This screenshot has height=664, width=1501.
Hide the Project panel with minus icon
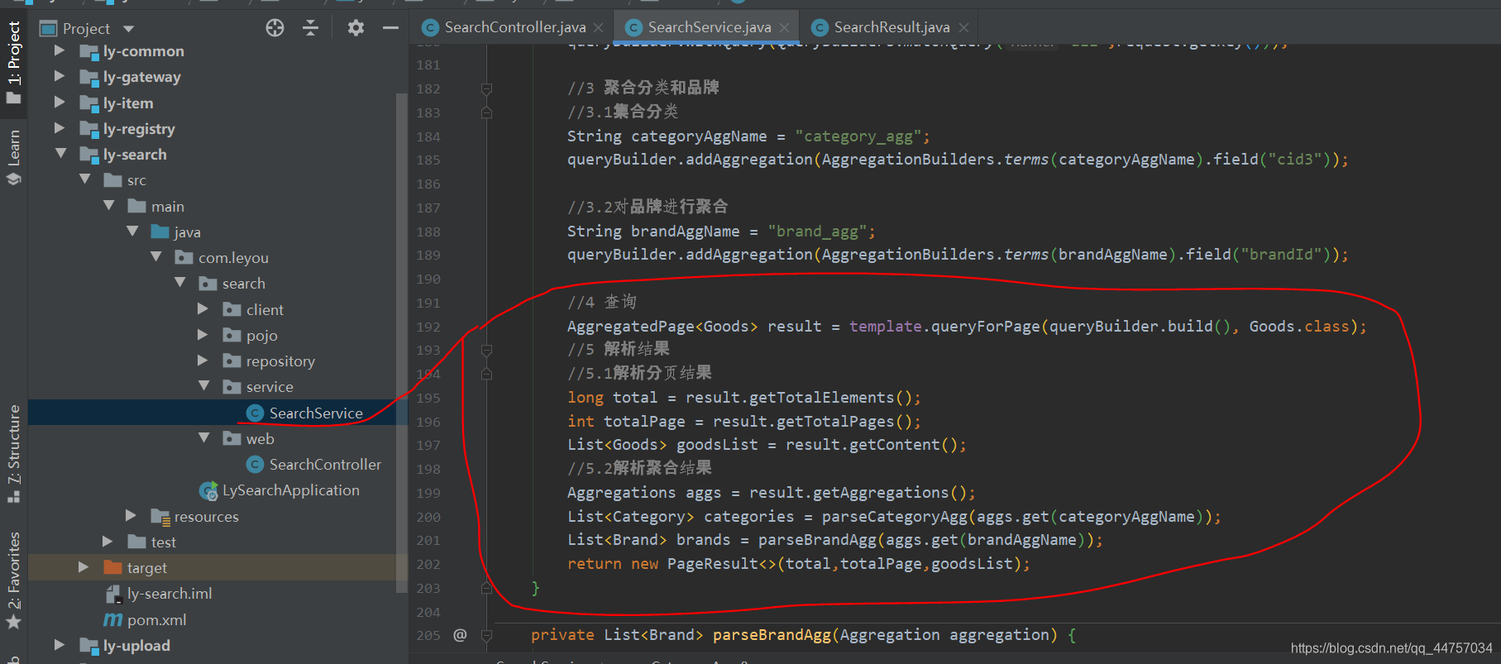(x=390, y=28)
